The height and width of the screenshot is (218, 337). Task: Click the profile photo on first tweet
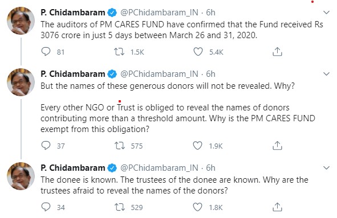click(21, 20)
